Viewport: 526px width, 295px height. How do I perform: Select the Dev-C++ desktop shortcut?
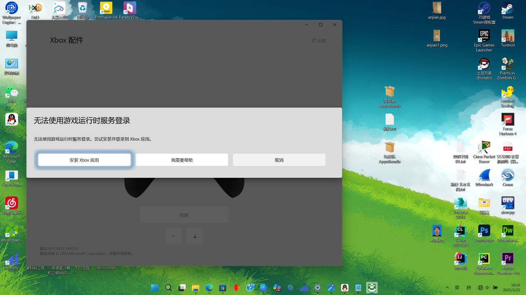(508, 206)
